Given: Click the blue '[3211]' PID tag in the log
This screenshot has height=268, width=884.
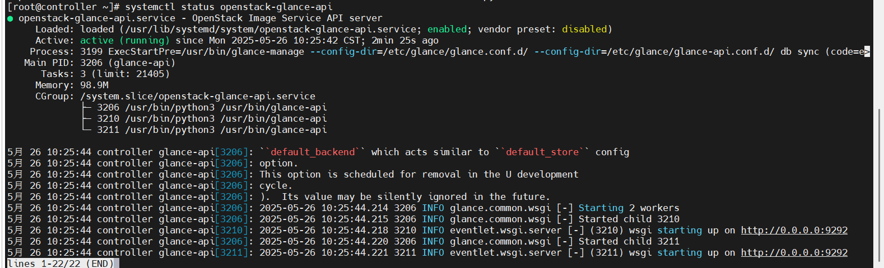Looking at the screenshot, I should coord(231,252).
